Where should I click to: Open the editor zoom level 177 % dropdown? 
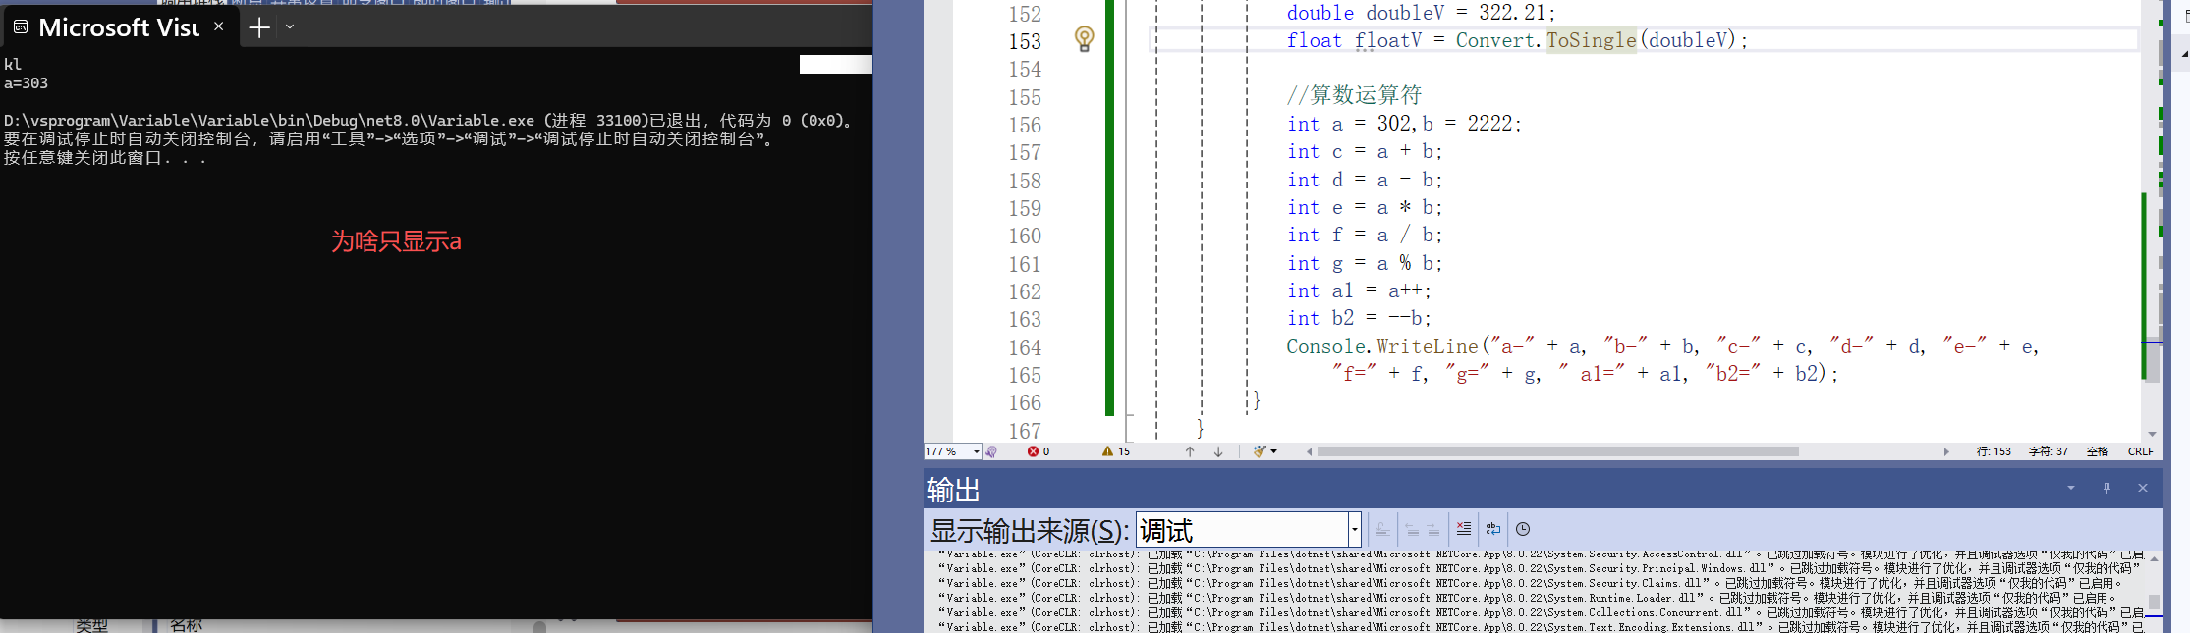952,451
